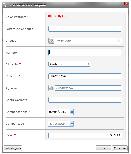Focus the Número input field
Screen dimensions: 131x154
point(85,53)
